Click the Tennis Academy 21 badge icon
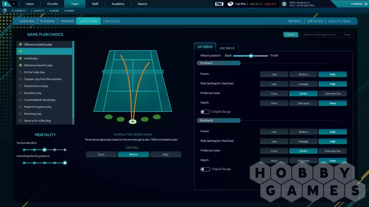The width and height of the screenshot is (369, 207). point(284,4)
